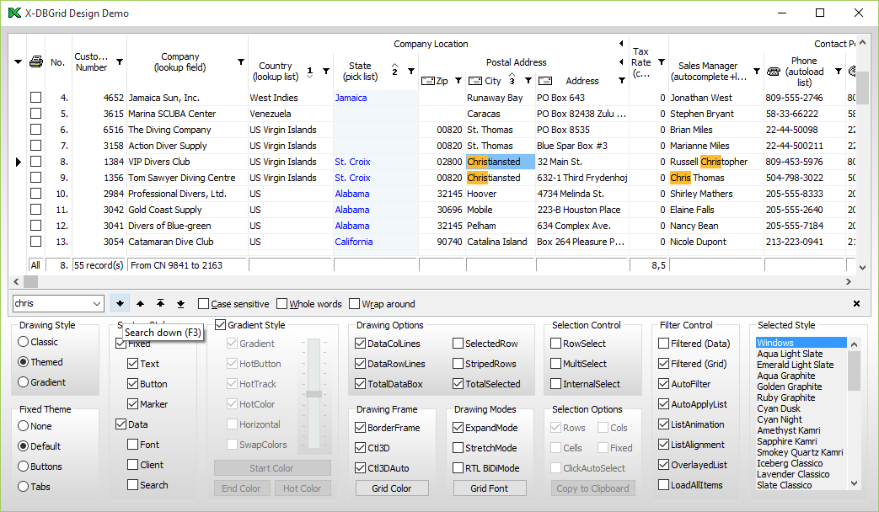
Task: Choose Golden Graphite in Selected Style list
Action: coord(789,387)
